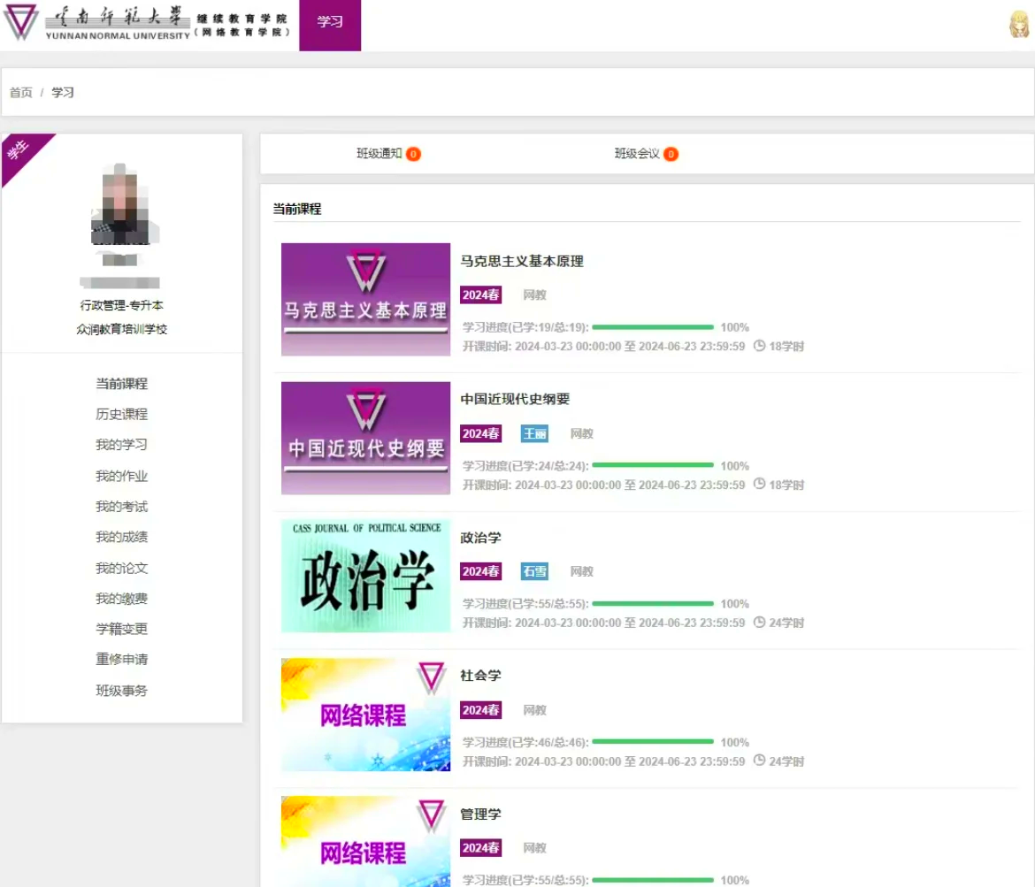Click the 社会学 progress bar
Image resolution: width=1035 pixels, height=887 pixels.
coord(653,742)
